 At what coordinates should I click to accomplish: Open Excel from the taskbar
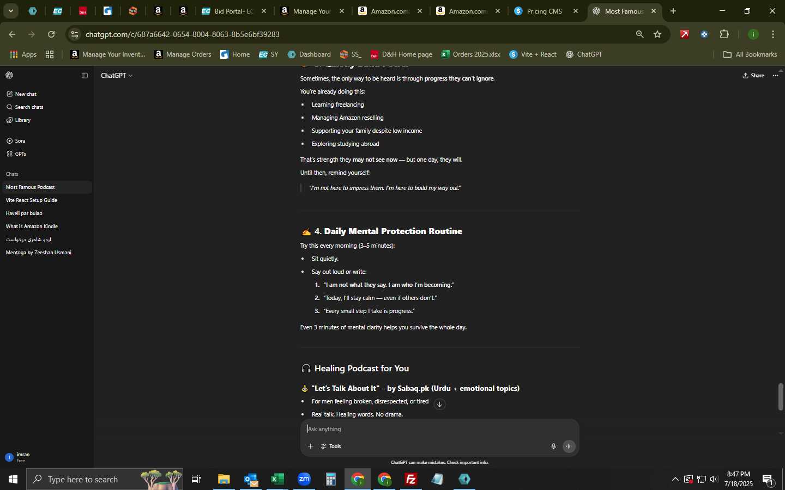(277, 479)
